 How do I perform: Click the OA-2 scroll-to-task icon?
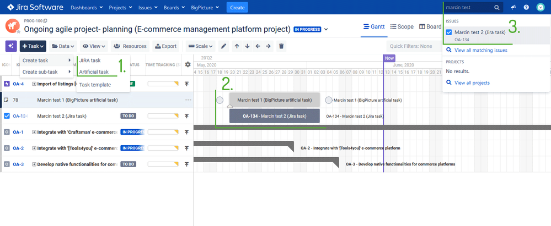pyautogui.click(x=186, y=148)
